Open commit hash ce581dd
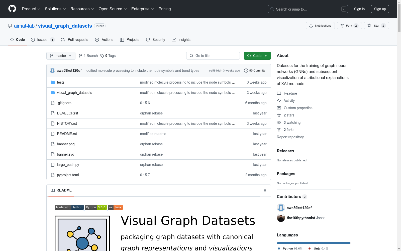The height and width of the screenshot is (251, 401). (x=215, y=71)
